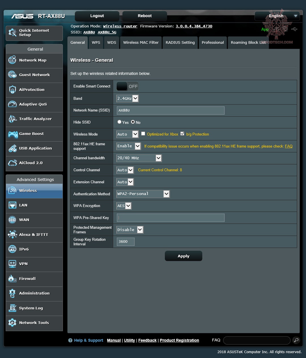Click the System Log icon
Image resolution: width=306 pixels, height=358 pixels.
click(x=12, y=308)
